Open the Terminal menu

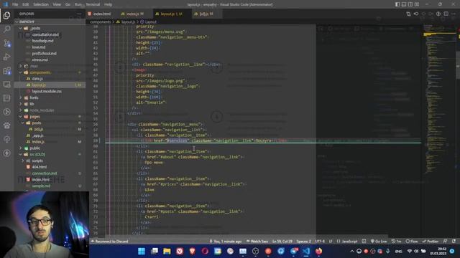tap(93, 4)
